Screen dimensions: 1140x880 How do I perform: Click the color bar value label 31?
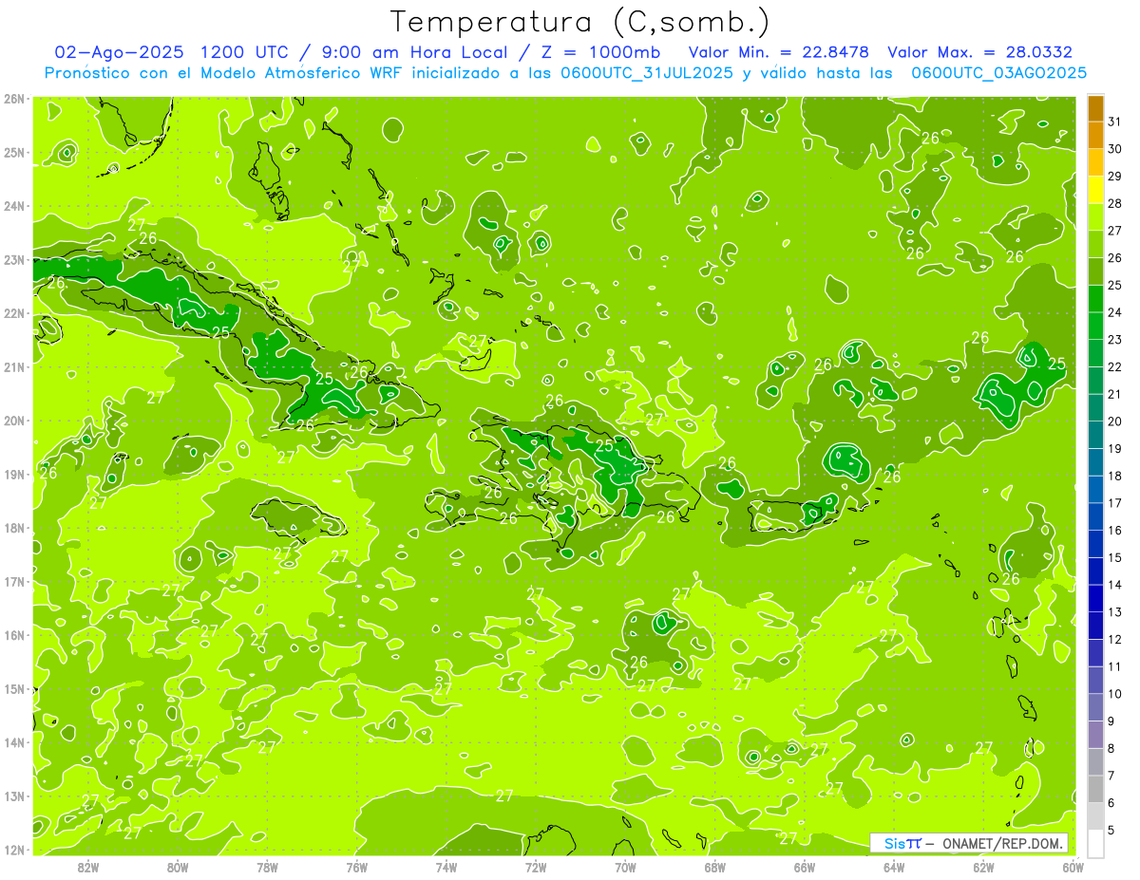pyautogui.click(x=1114, y=122)
